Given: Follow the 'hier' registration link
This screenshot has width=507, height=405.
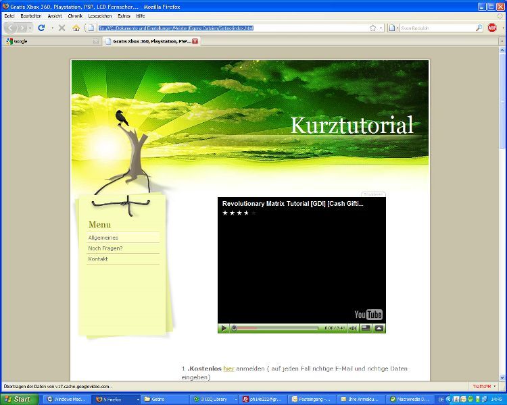Looking at the screenshot, I should pos(228,369).
